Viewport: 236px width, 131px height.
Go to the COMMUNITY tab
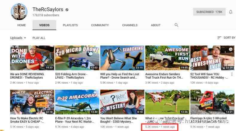(x=100, y=25)
